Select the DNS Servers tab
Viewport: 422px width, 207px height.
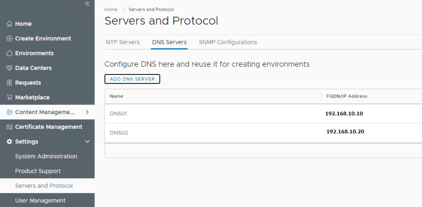coord(169,42)
